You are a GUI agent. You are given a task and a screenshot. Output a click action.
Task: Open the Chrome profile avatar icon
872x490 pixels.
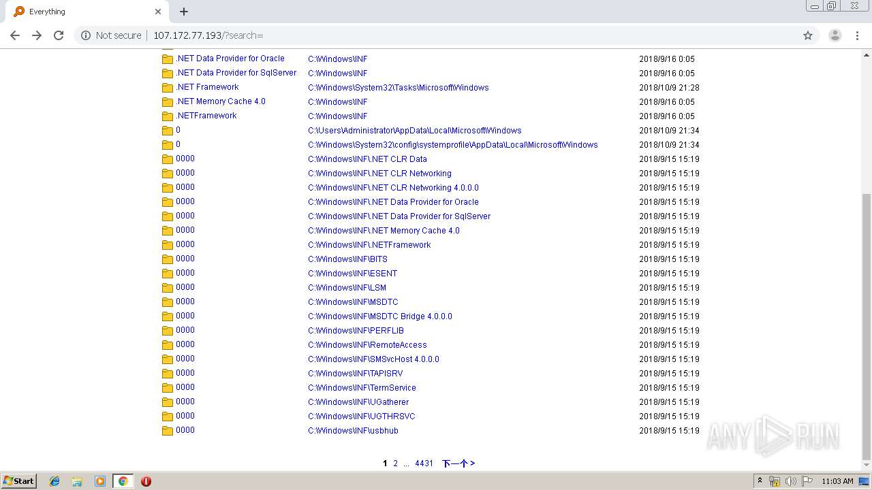point(835,35)
